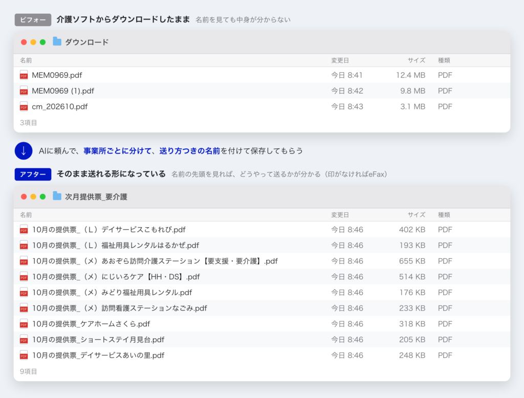Close the ダウンロード window with red button
Viewport: 524px width, 398px height.
coord(24,42)
